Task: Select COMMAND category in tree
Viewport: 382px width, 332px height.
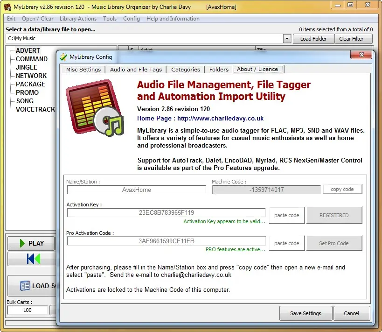Action: pyautogui.click(x=32, y=59)
